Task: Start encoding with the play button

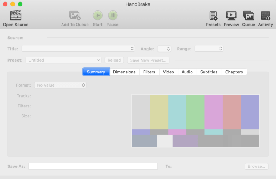Action: 98,16
